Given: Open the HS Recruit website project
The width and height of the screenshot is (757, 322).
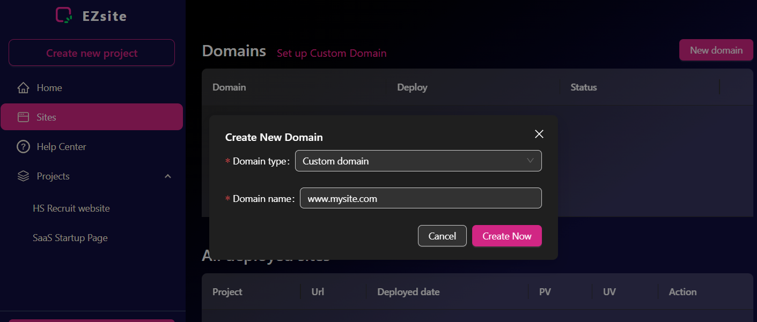Looking at the screenshot, I should coord(71,208).
